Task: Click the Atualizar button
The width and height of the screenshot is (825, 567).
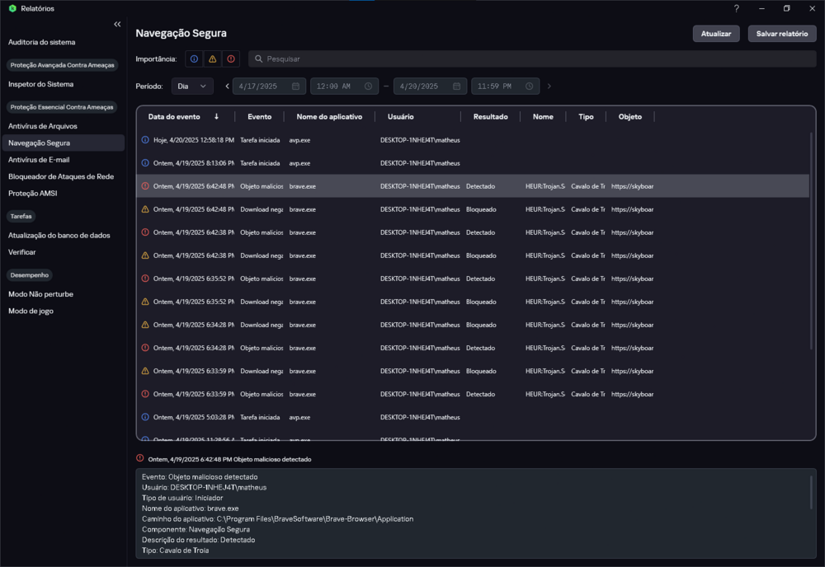Action: (715, 34)
